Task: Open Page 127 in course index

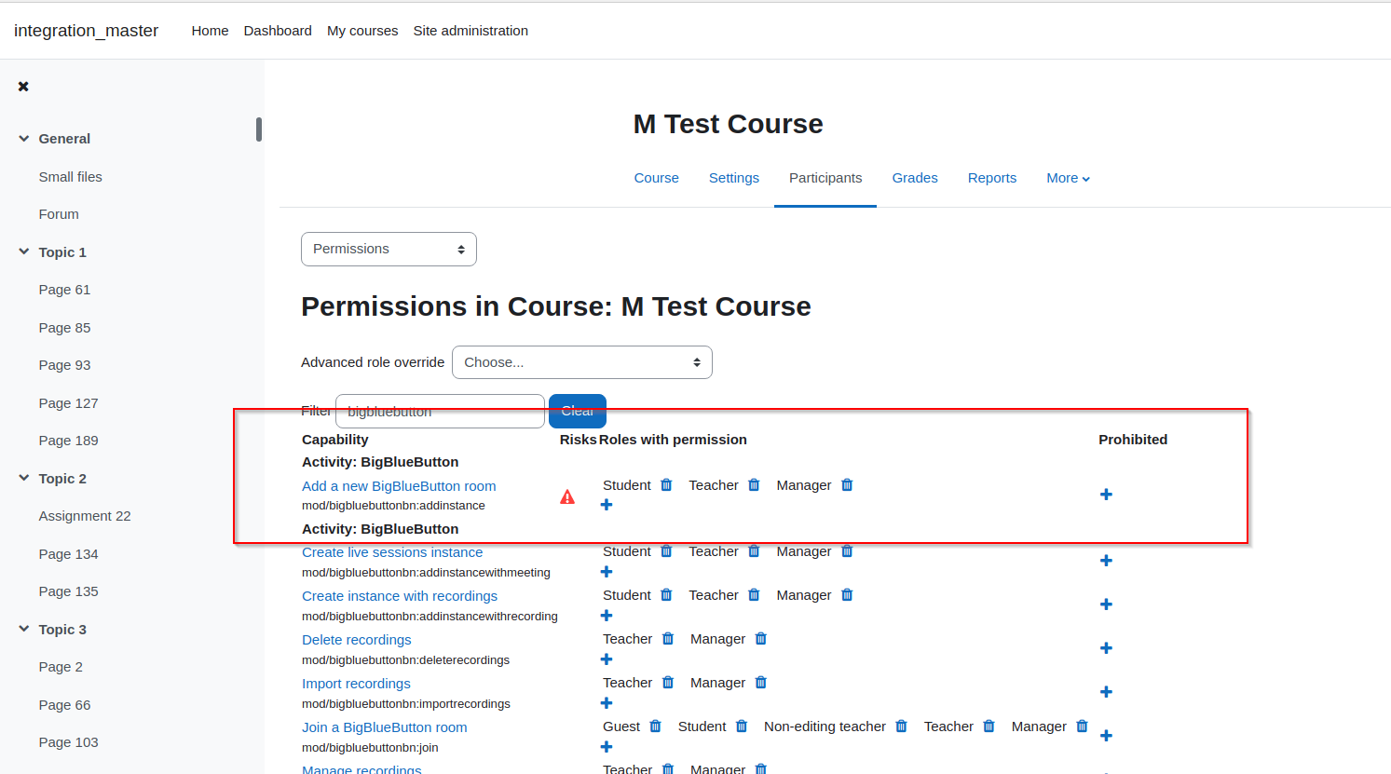Action: [68, 403]
